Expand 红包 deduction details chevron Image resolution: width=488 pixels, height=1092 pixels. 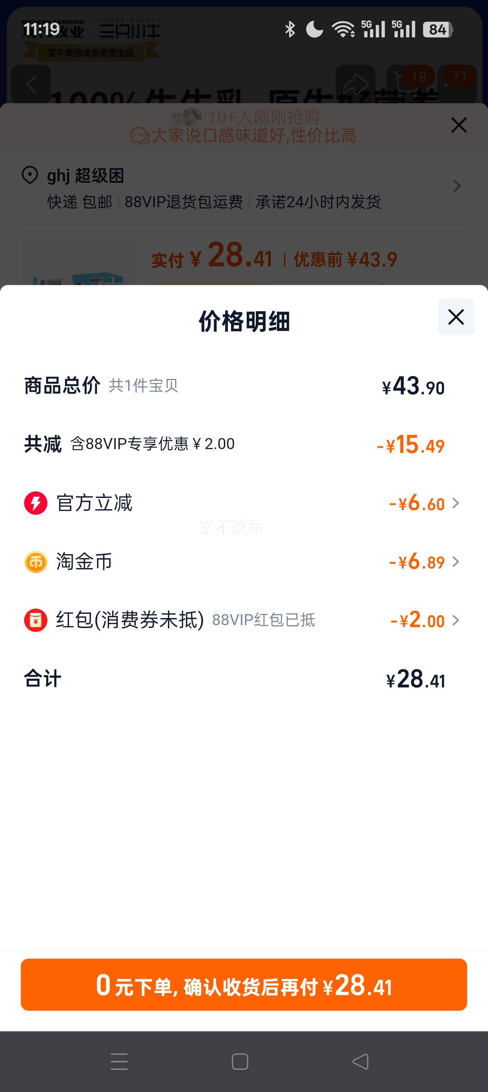pyautogui.click(x=456, y=620)
